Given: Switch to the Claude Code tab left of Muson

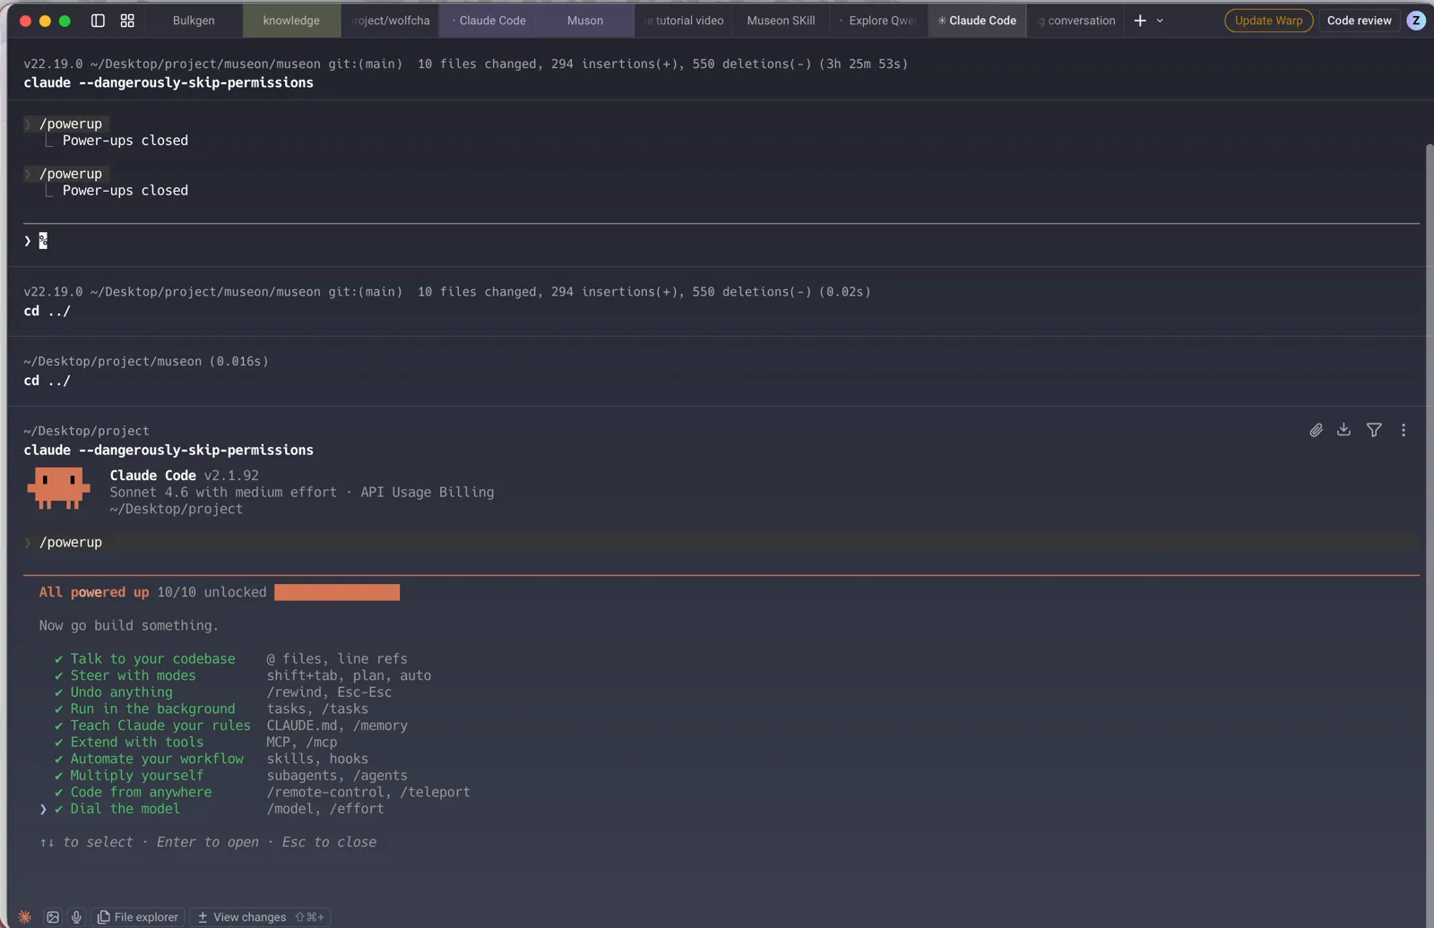Looking at the screenshot, I should [x=488, y=21].
